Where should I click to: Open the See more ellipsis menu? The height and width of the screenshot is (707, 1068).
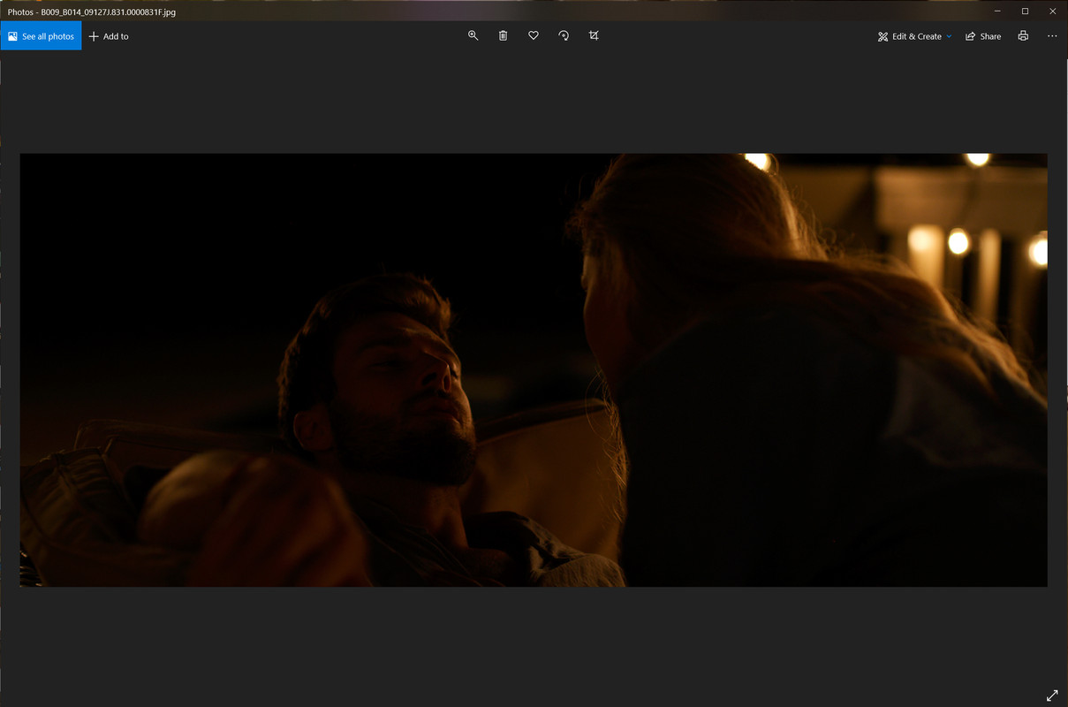tap(1052, 36)
